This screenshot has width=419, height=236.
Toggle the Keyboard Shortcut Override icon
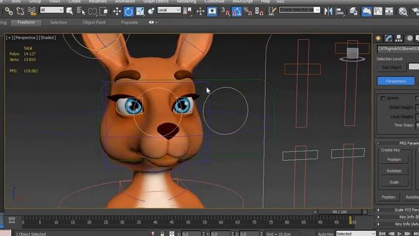coord(212,12)
